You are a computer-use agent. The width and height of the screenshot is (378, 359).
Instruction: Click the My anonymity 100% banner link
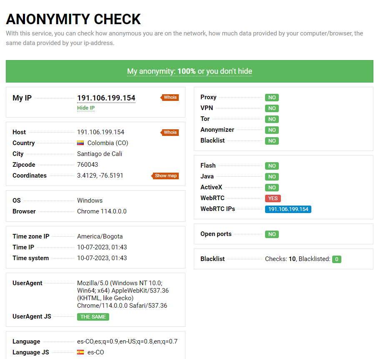coord(190,71)
